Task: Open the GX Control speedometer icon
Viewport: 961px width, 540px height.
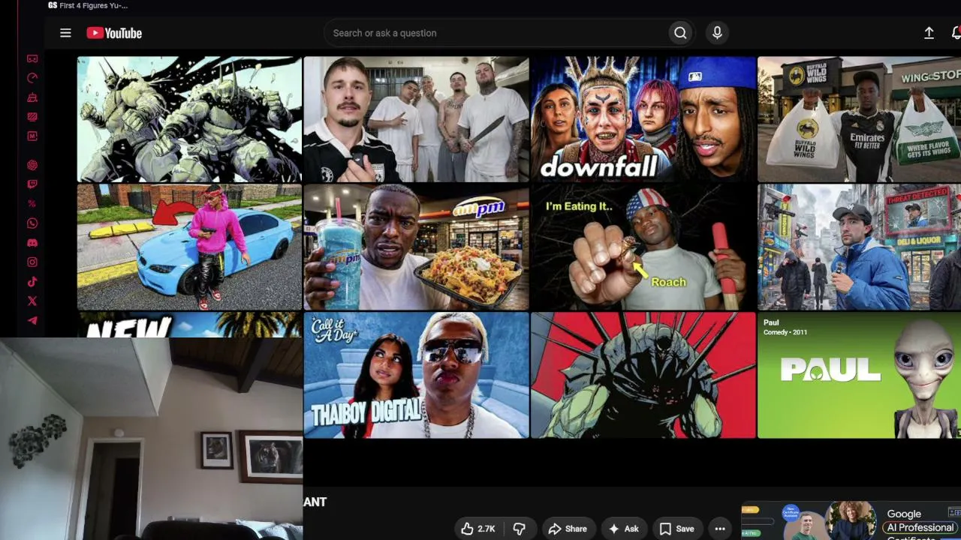Action: pyautogui.click(x=32, y=78)
